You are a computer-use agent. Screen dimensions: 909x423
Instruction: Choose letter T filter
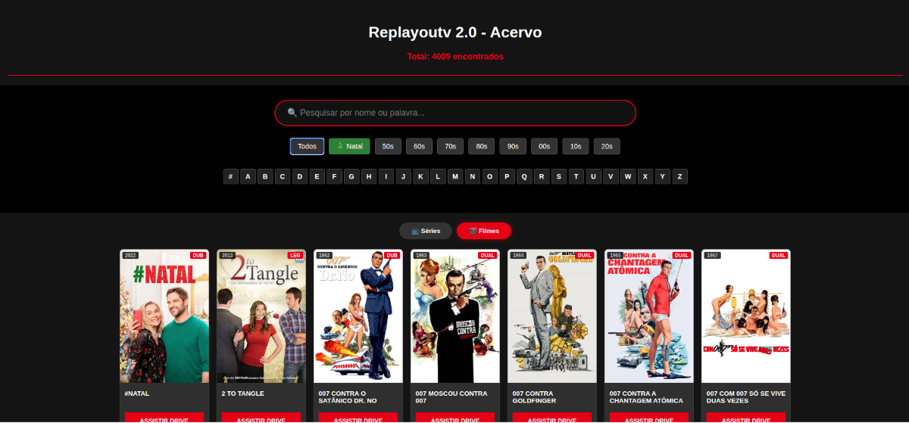pyautogui.click(x=576, y=176)
